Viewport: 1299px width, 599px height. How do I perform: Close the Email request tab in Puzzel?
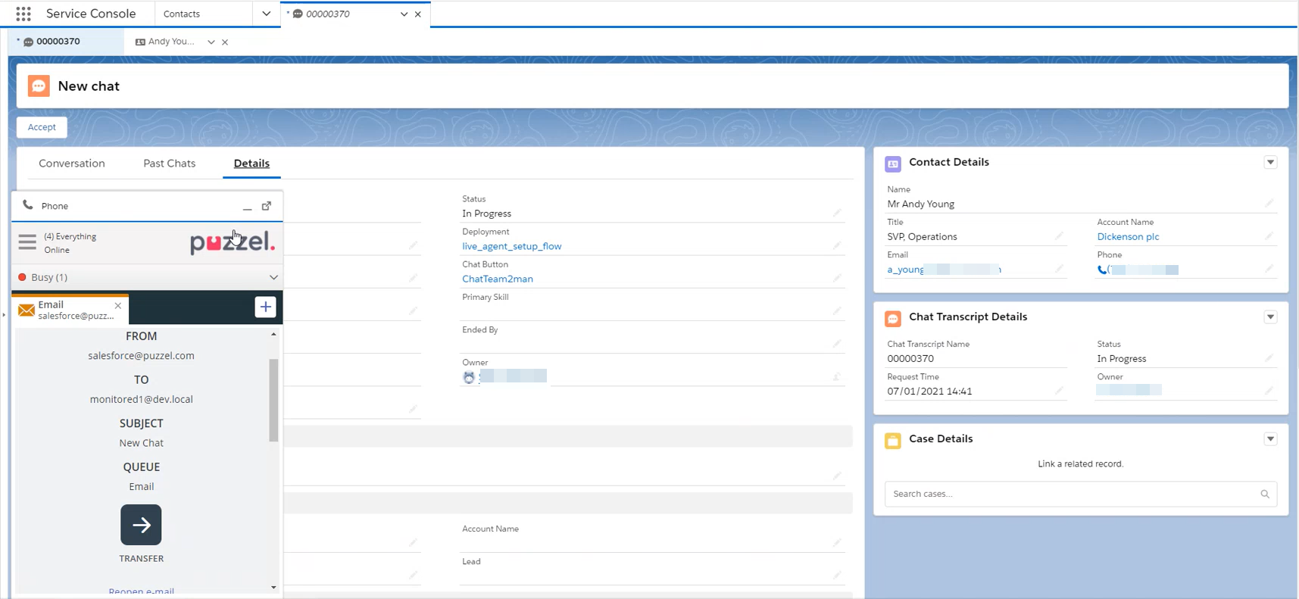coord(118,305)
